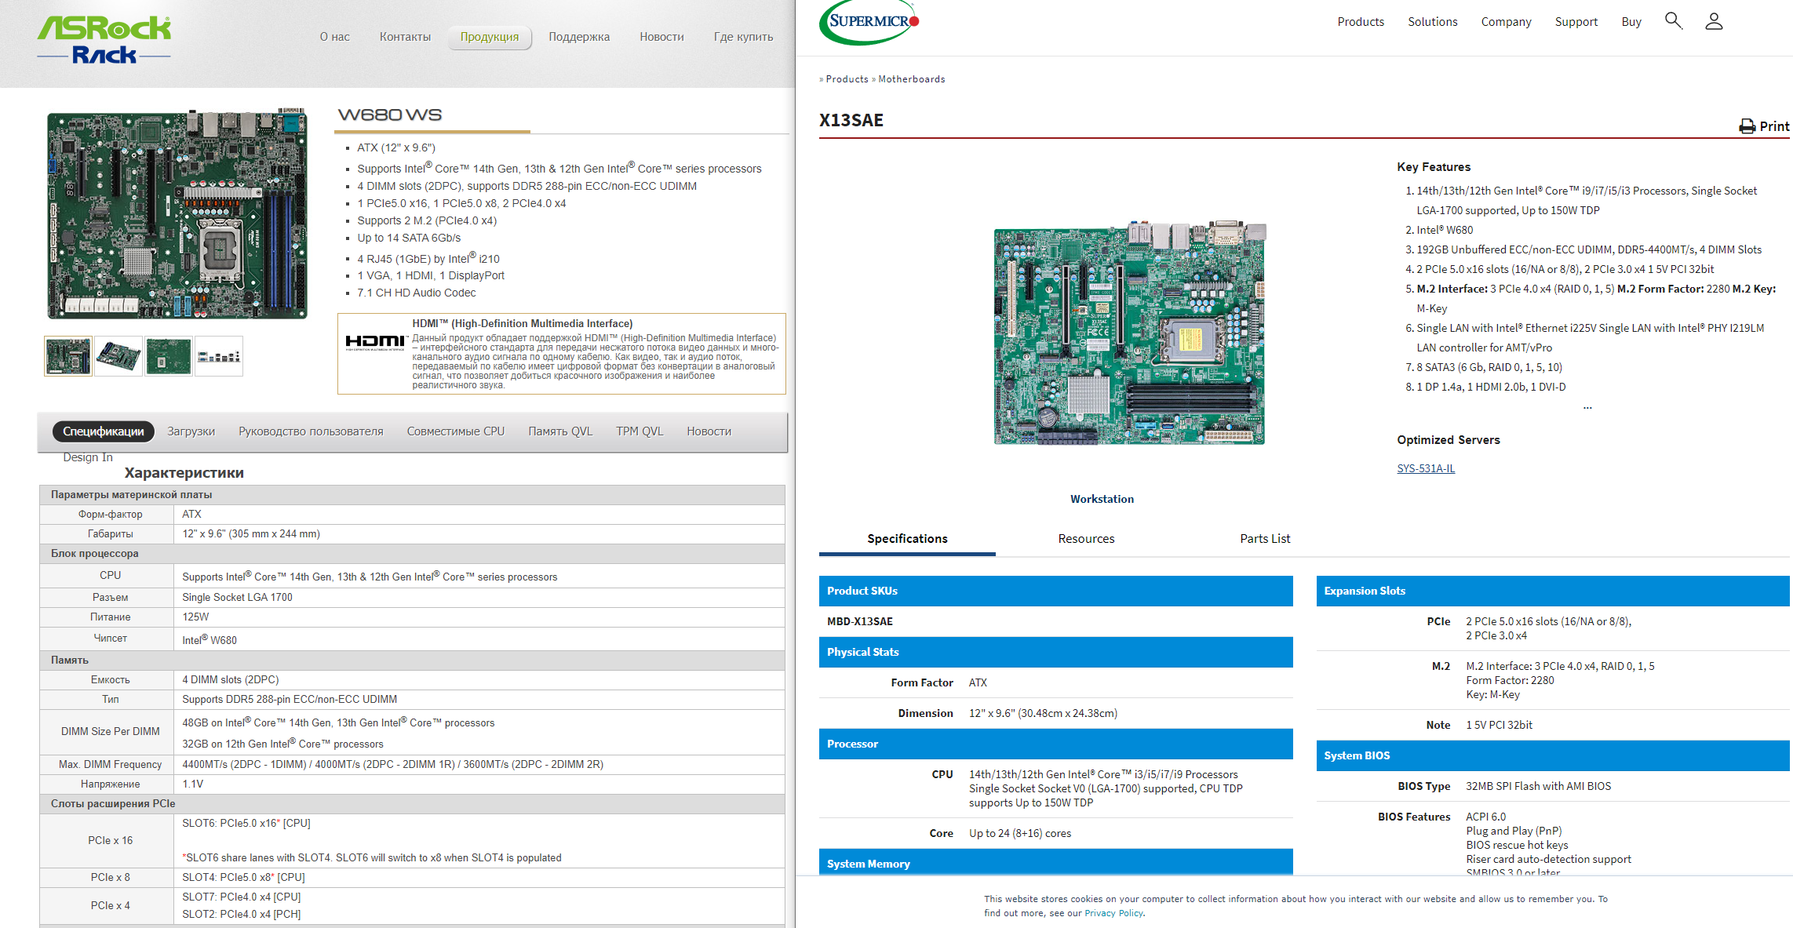Open the Загрузки tab
Image resolution: width=1793 pixels, height=928 pixels.
pyautogui.click(x=191, y=431)
